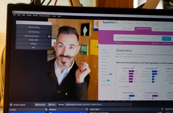173x113 pixels.
Task: Open the Blog link
Action: [x=164, y=24]
